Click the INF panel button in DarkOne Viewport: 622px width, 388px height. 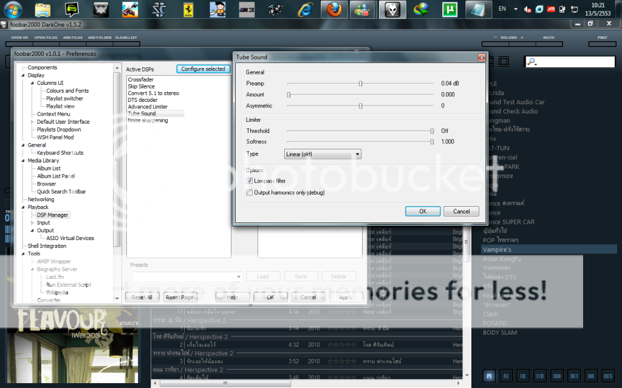(x=591, y=376)
